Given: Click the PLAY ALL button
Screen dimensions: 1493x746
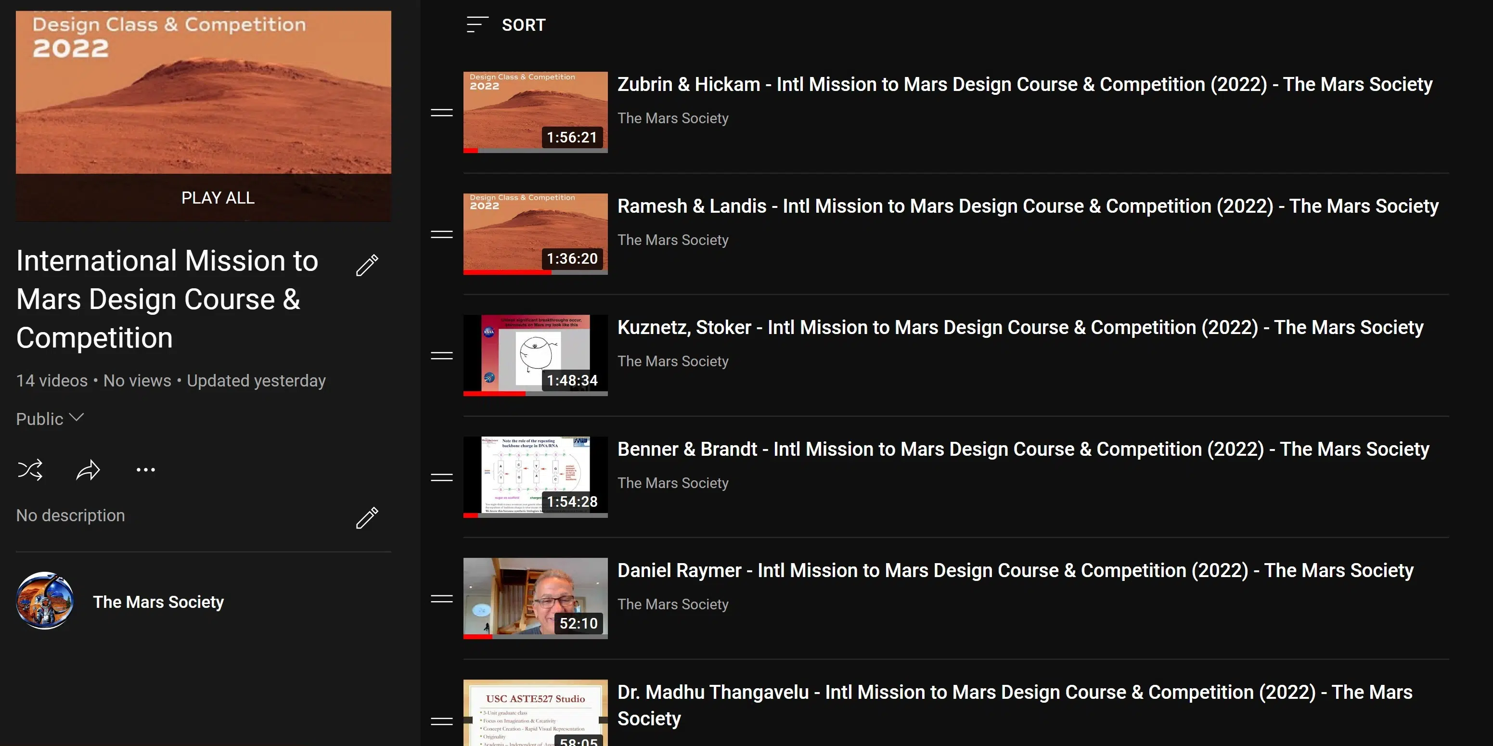Looking at the screenshot, I should click(204, 198).
